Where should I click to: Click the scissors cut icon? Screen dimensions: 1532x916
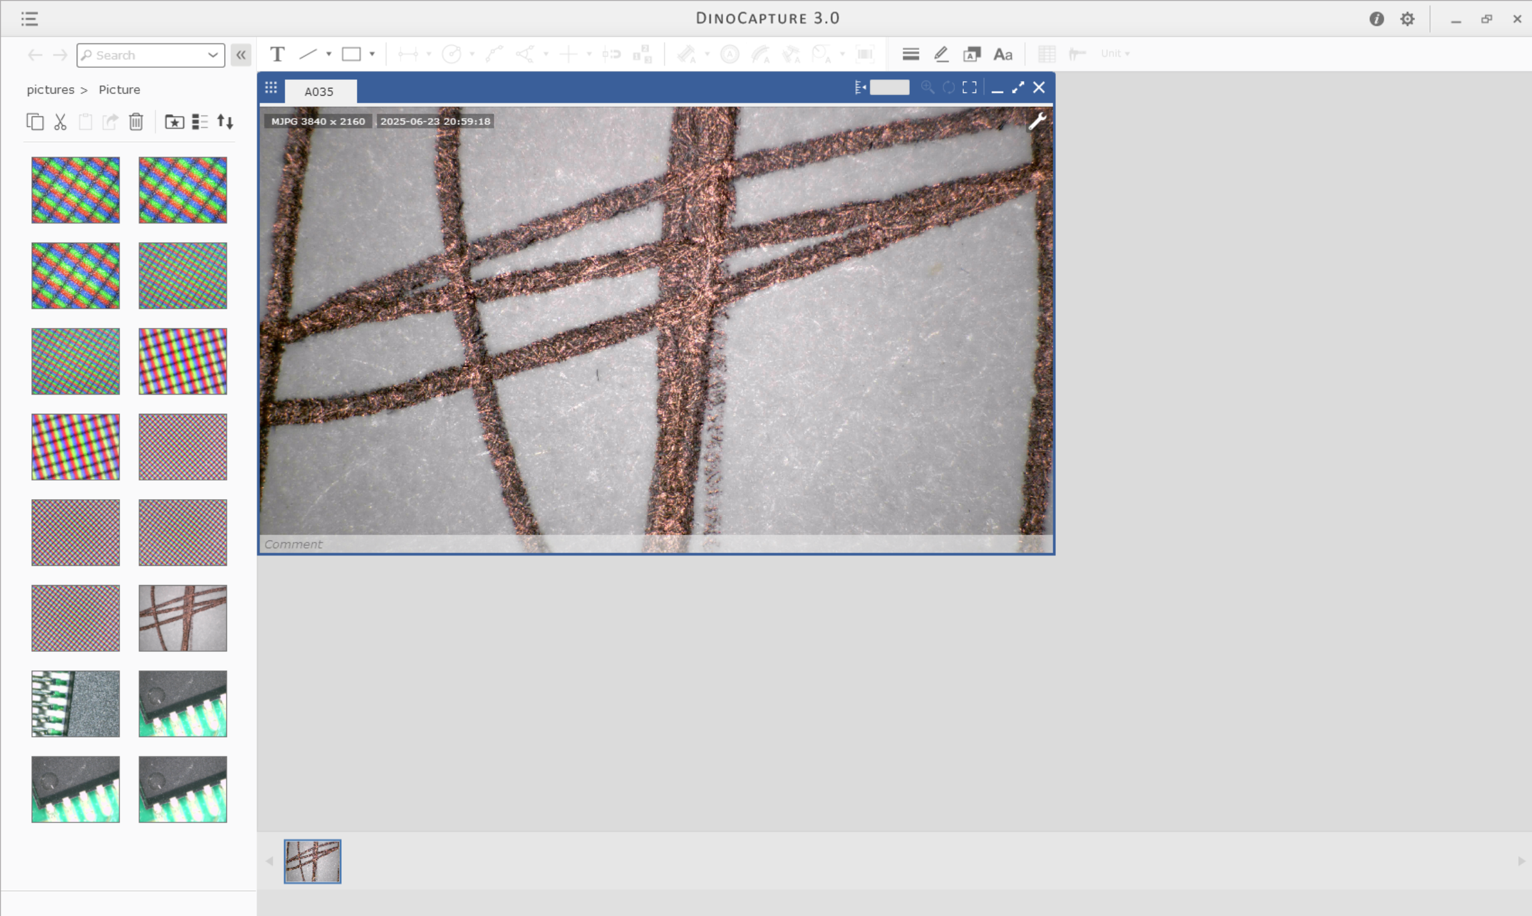pyautogui.click(x=60, y=121)
